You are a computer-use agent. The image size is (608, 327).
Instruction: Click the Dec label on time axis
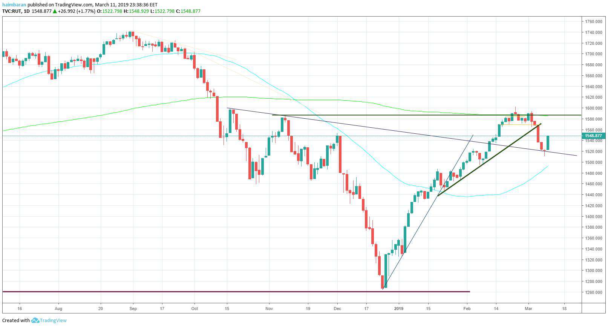point(337,308)
